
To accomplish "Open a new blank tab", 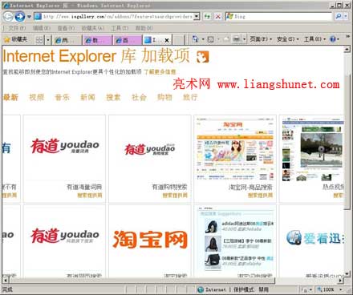I will coord(179,40).
